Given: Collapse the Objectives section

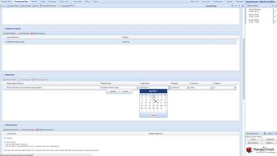Looking at the screenshot, I should pyautogui.click(x=4, y=75).
